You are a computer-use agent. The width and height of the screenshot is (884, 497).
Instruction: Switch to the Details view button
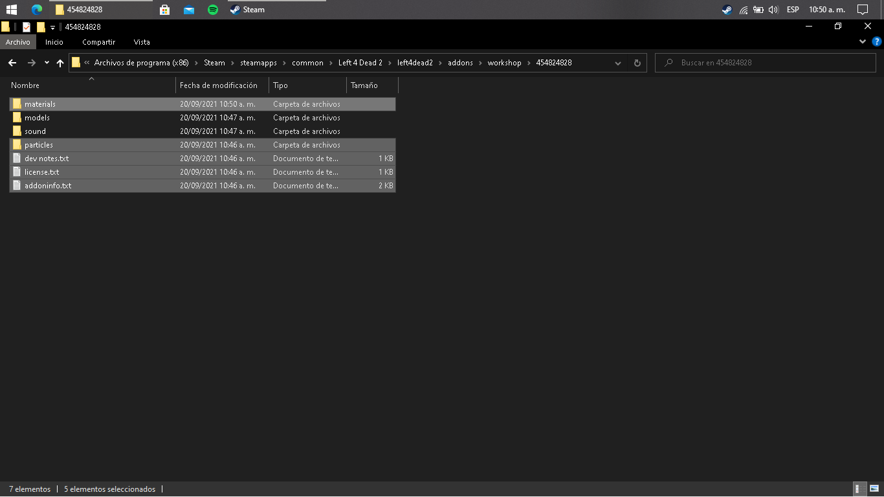tap(860, 489)
